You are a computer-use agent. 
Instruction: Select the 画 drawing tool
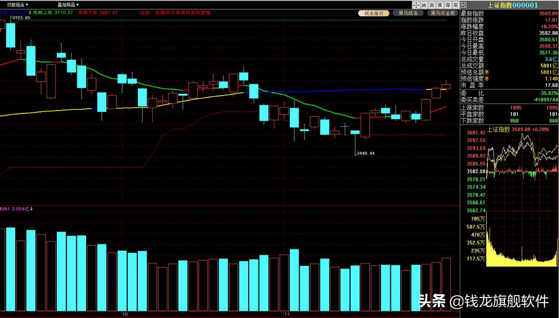pyautogui.click(x=440, y=5)
